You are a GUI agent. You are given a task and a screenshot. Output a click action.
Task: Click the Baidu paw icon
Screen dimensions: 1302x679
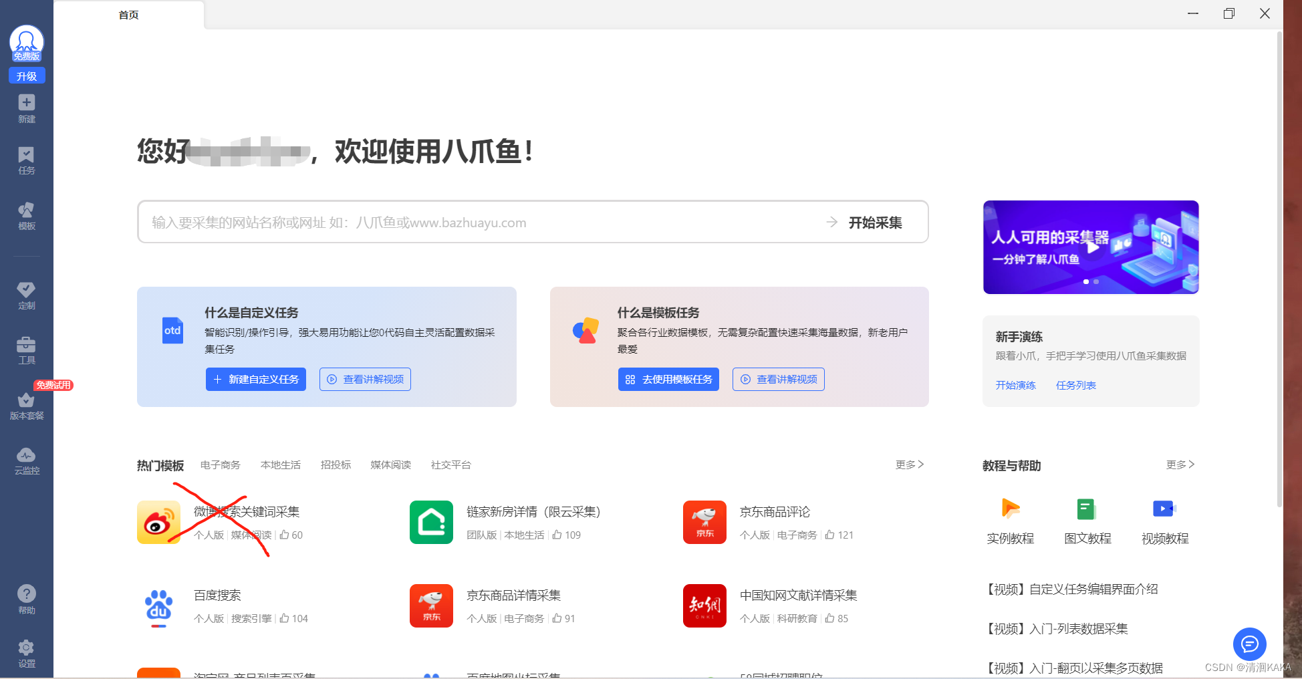point(158,606)
